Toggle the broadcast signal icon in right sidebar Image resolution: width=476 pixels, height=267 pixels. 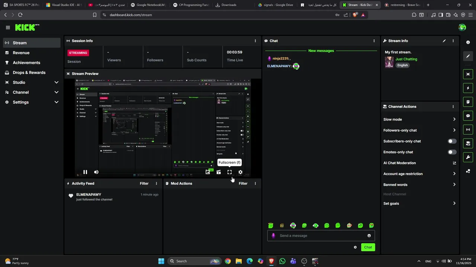[x=468, y=129]
